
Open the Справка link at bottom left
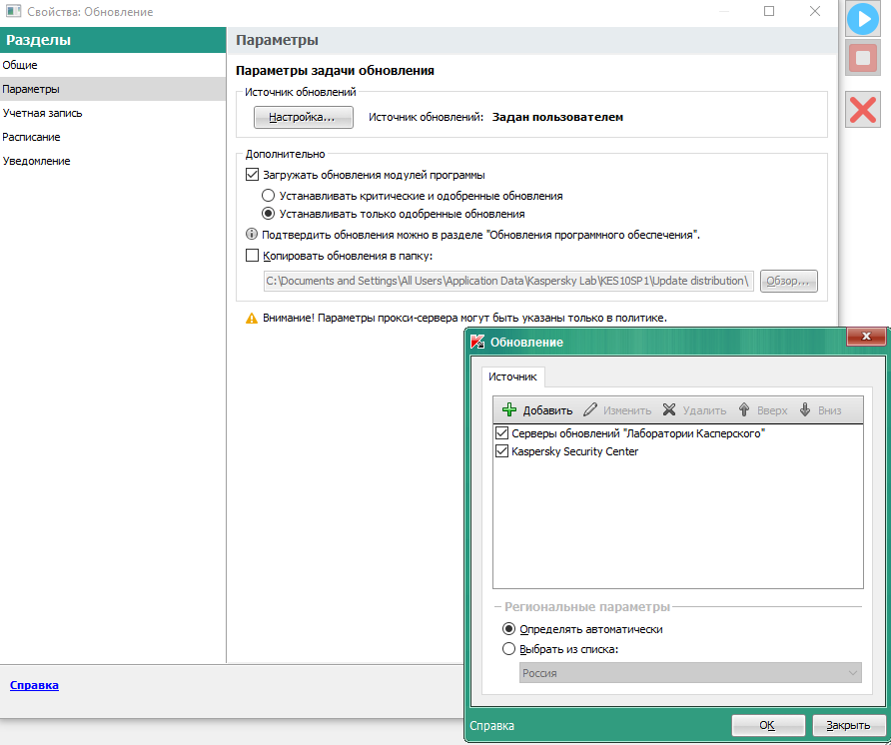click(x=34, y=685)
